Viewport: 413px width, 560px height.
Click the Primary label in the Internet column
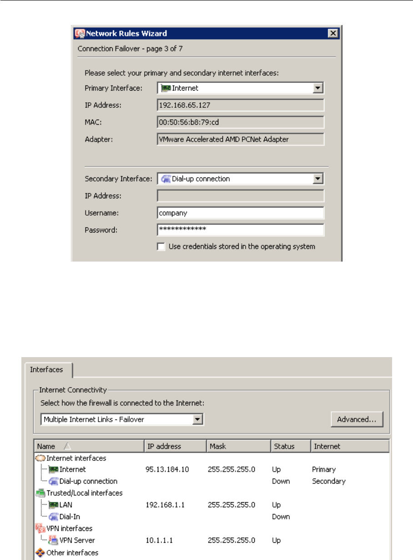324,469
